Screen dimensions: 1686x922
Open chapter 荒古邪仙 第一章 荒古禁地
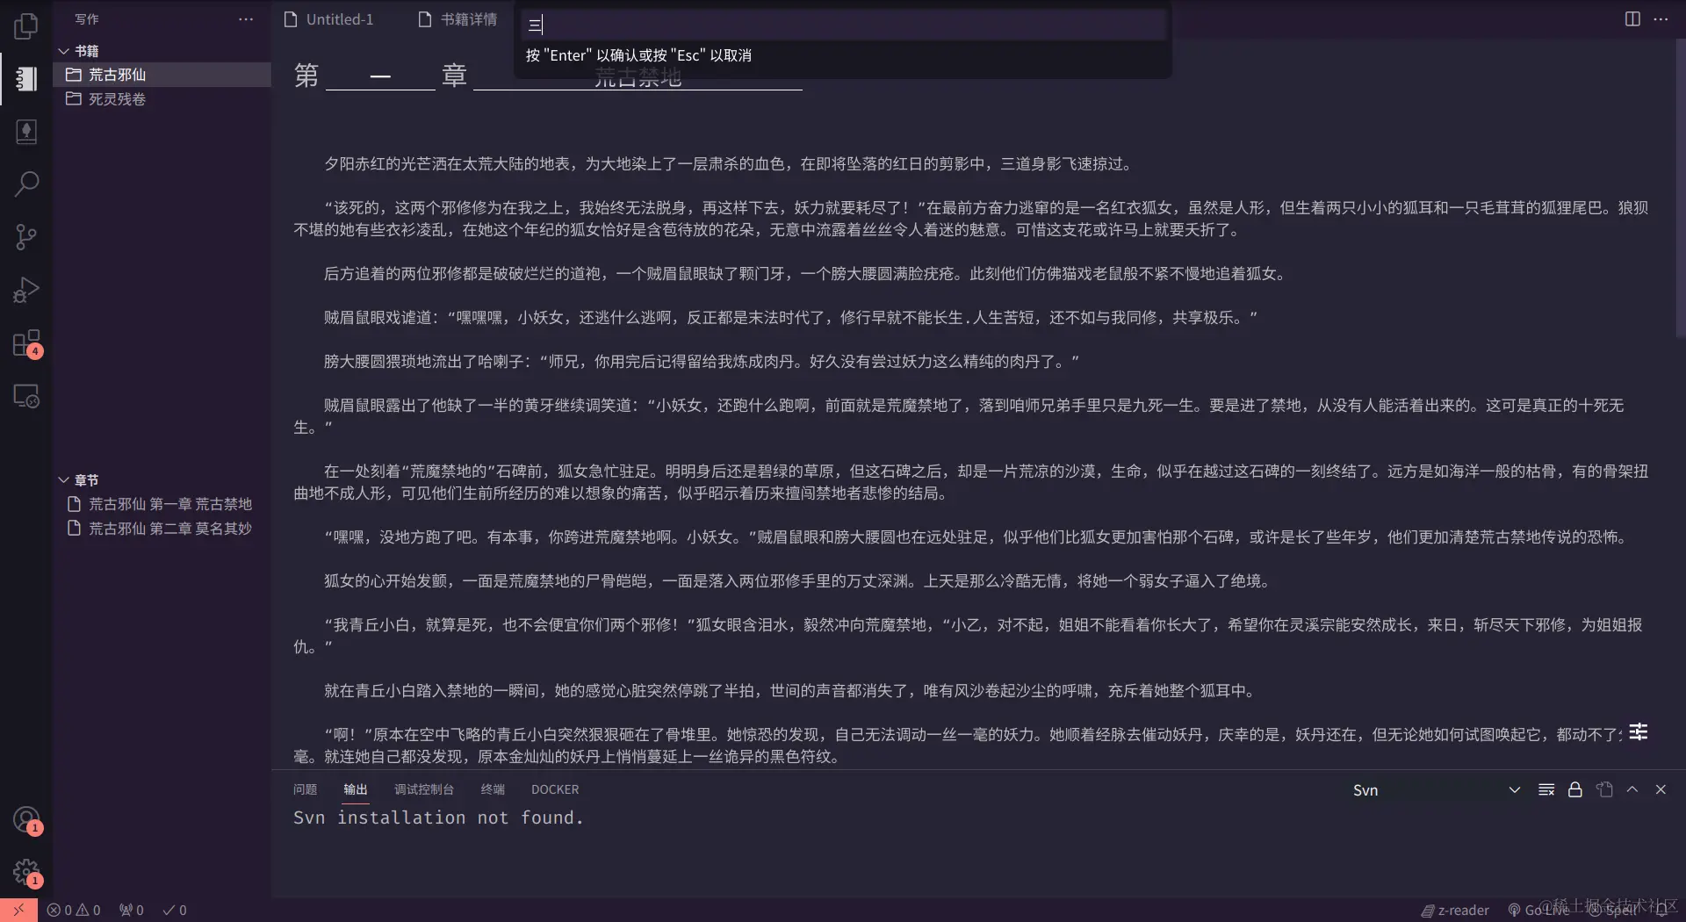162,504
